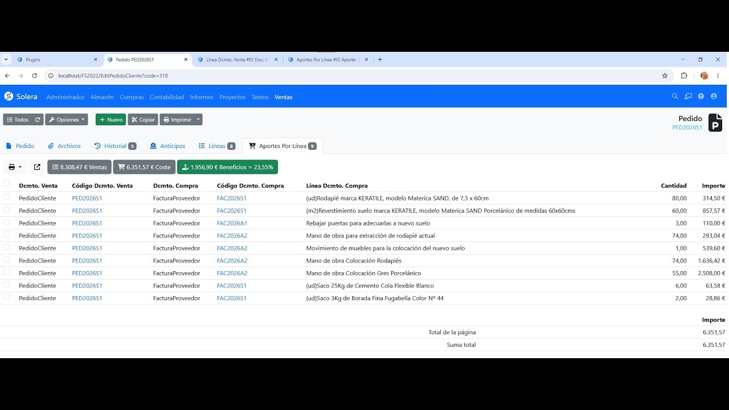Go back in browser history
The image size is (729, 410).
coord(7,76)
